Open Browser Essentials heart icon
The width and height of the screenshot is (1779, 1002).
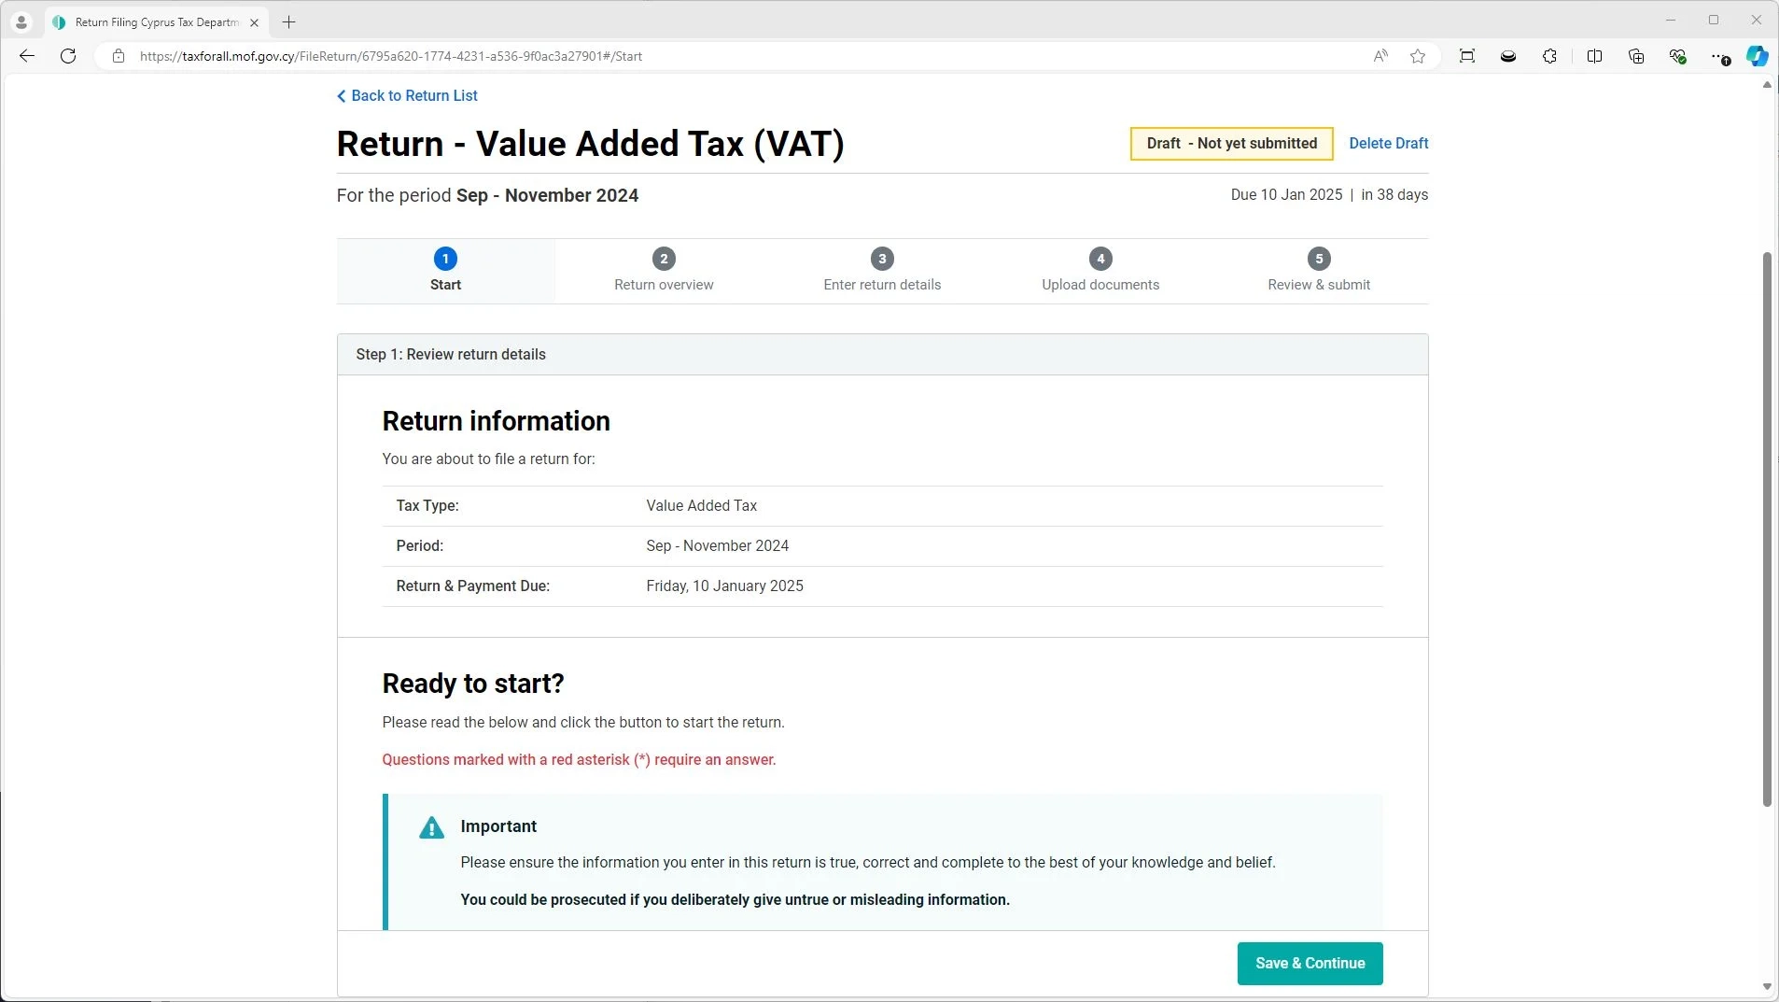(1678, 56)
